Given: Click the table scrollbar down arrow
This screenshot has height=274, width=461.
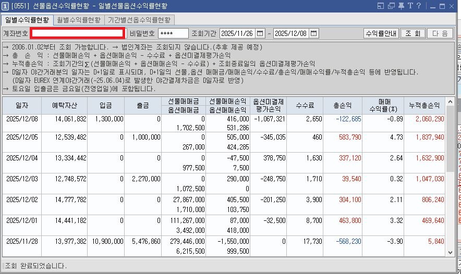Looking at the screenshot, I should point(450,252).
